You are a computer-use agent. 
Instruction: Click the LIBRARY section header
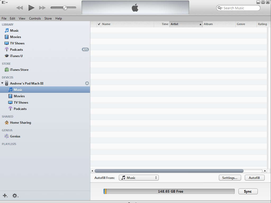pos(8,25)
